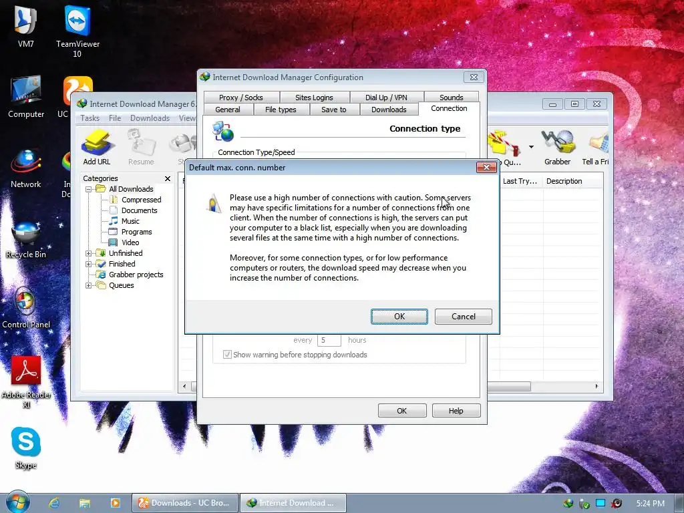Screen dimensions: 684x513
Task: Click the 5:24 PM system clock
Action: pos(650,504)
